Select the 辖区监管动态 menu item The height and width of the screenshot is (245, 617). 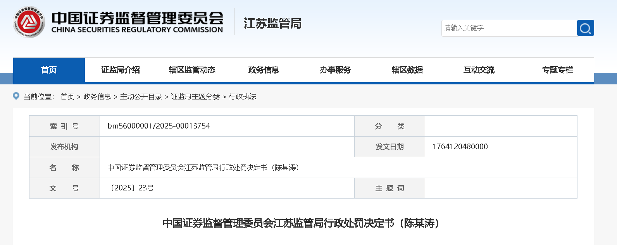[x=192, y=70]
